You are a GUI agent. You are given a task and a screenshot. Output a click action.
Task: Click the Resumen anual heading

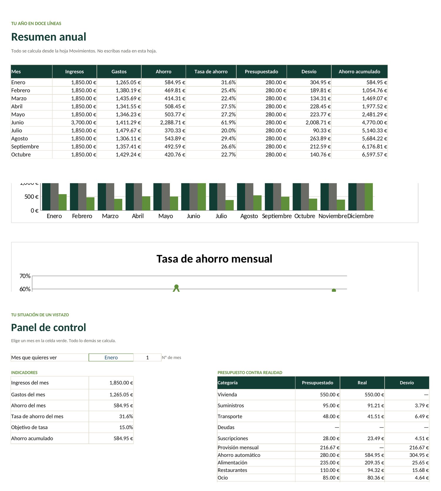click(49, 37)
